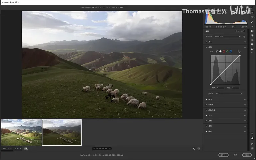Click the 自动 auto button
The image size is (256, 160).
click(237, 31)
